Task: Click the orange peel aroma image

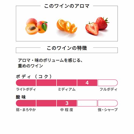Action: pyautogui.click(x=67, y=26)
